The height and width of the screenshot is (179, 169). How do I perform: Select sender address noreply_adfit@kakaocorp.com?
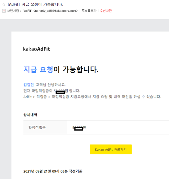pos(56,11)
